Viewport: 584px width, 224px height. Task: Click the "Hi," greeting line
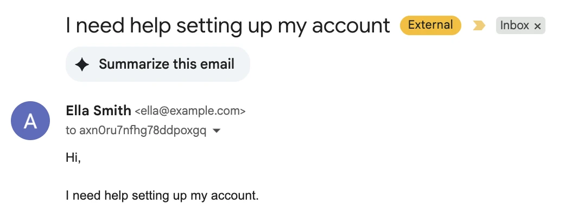click(73, 158)
